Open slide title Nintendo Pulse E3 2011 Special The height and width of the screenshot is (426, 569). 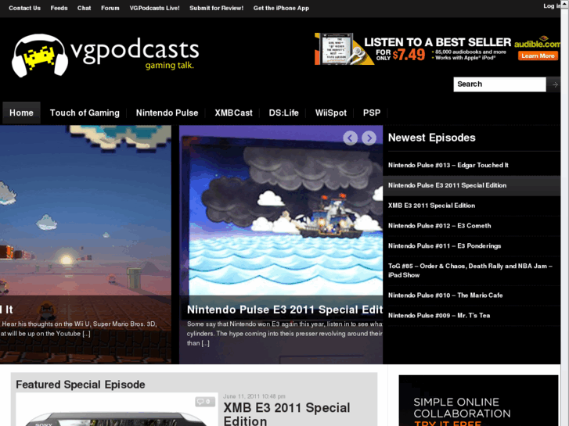[x=285, y=310]
